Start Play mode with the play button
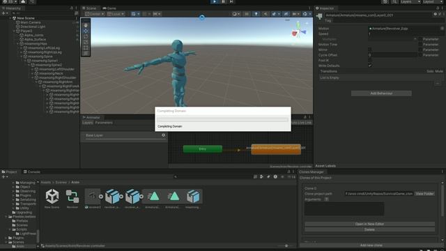This screenshot has height=251, width=446. coord(215,1)
